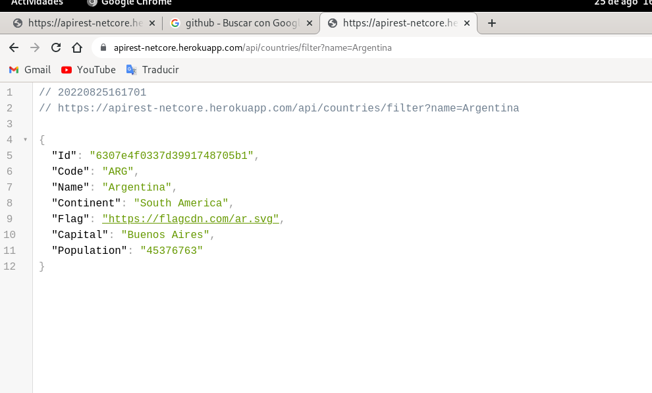The height and width of the screenshot is (393, 652).
Task: Collapse the JSON object on line 4
Action: (25, 139)
